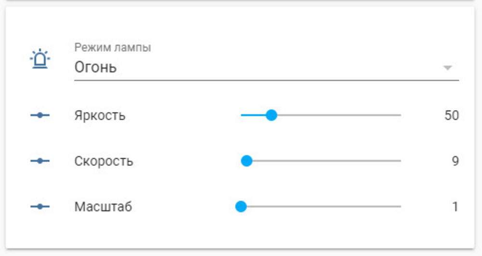
Task: Click the Яркость value 50
Action: [x=452, y=115]
